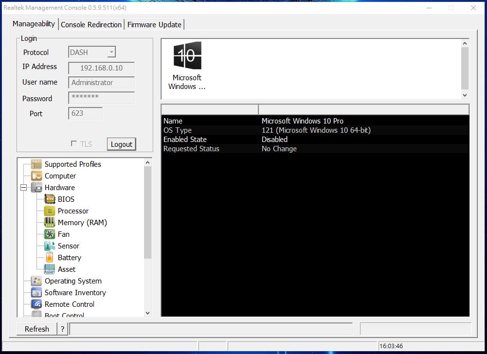Open the Protocol dropdown
Viewport: 487px width, 354px height.
click(111, 52)
